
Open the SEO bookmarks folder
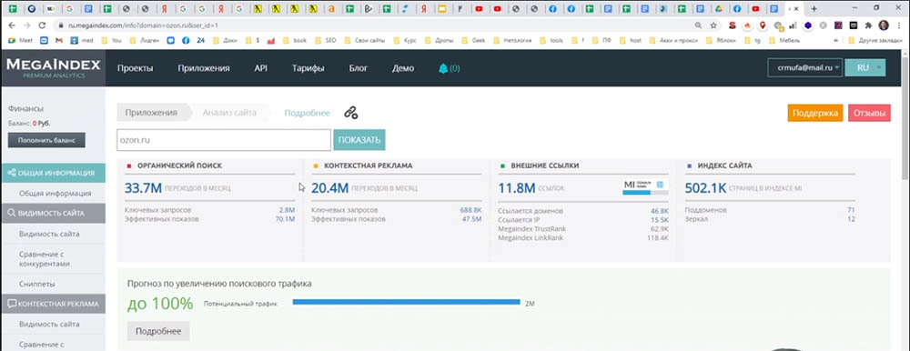click(326, 41)
